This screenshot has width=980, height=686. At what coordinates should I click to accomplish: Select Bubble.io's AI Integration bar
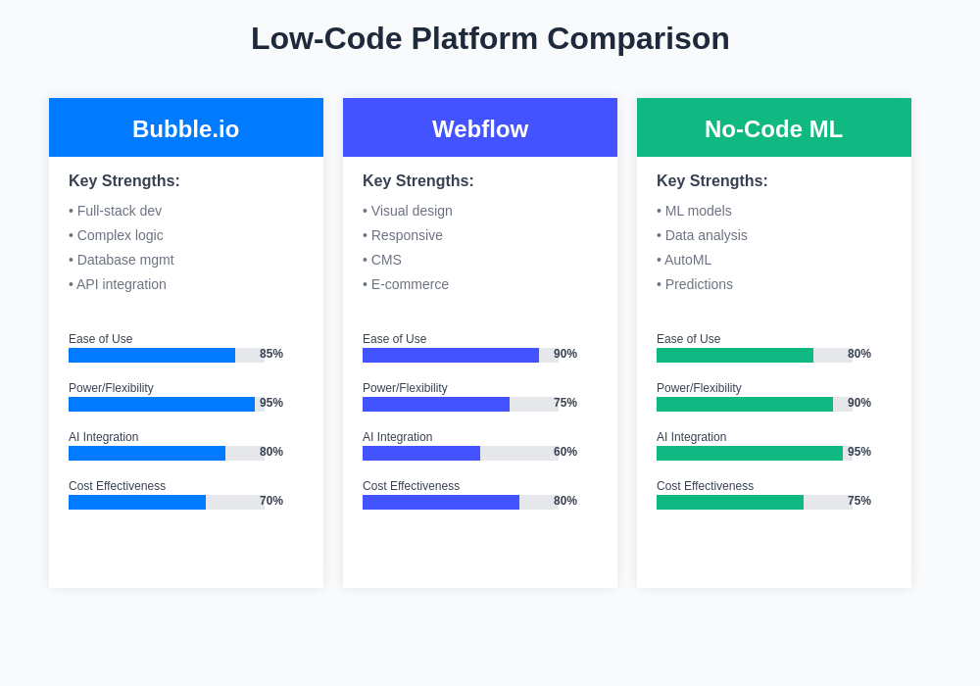click(167, 453)
